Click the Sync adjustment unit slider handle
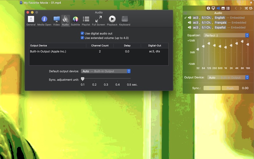Image resolution: width=254 pixels, height=159 pixels. (83, 79)
